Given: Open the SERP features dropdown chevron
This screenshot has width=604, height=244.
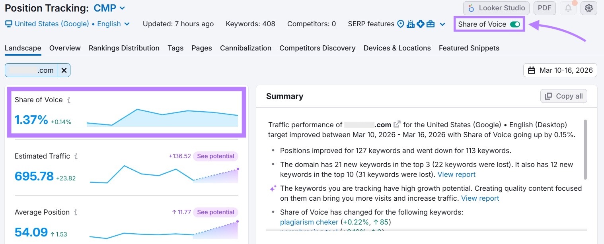Looking at the screenshot, I should click(442, 24).
